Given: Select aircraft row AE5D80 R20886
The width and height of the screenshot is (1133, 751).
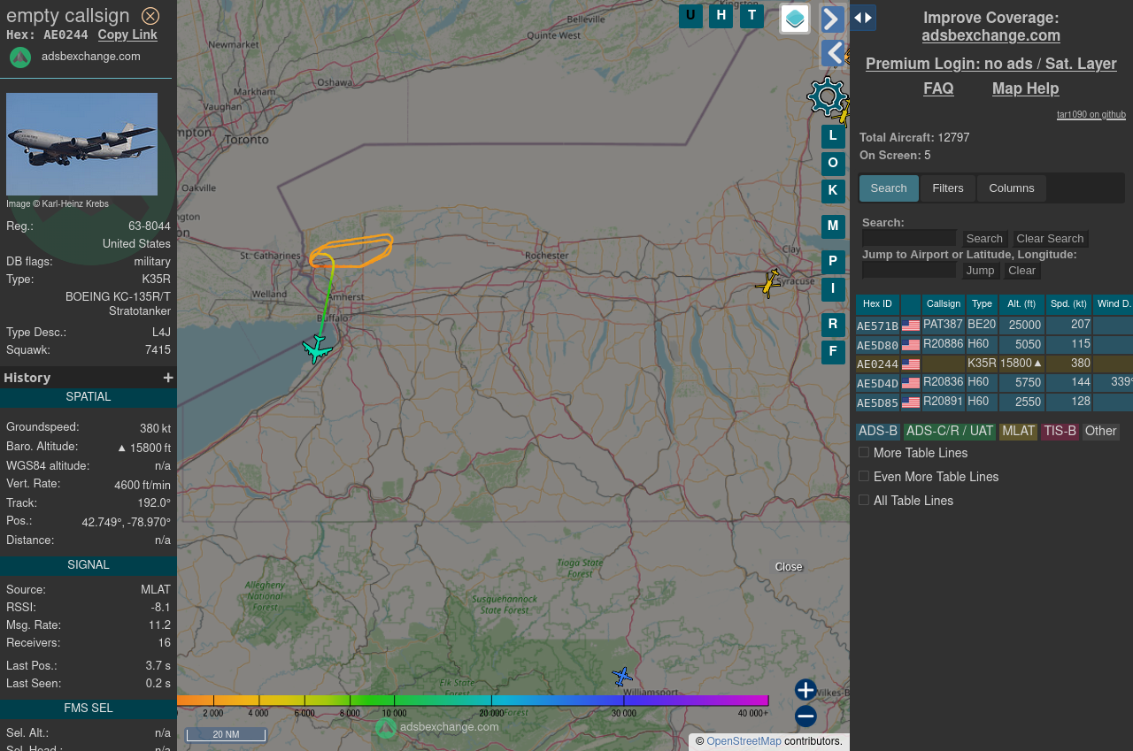Looking at the screenshot, I should (994, 345).
